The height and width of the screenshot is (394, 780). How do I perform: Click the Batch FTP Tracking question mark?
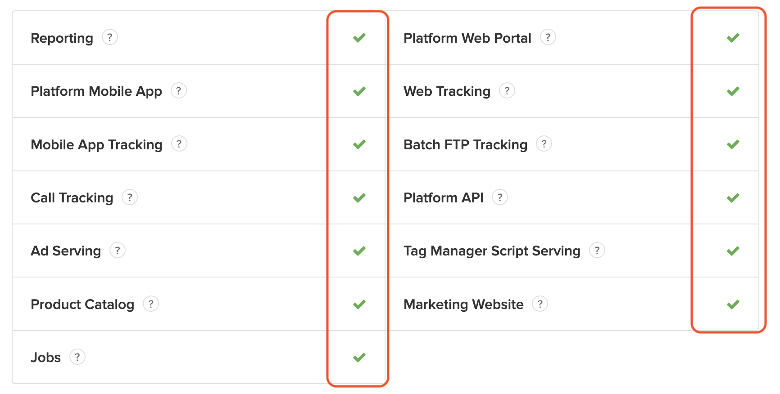pyautogui.click(x=544, y=144)
